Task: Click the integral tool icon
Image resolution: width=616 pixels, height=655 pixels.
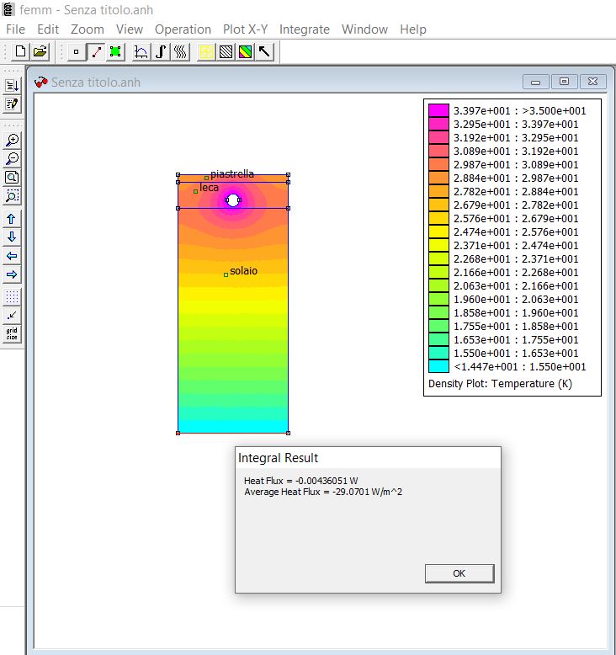Action: point(161,51)
